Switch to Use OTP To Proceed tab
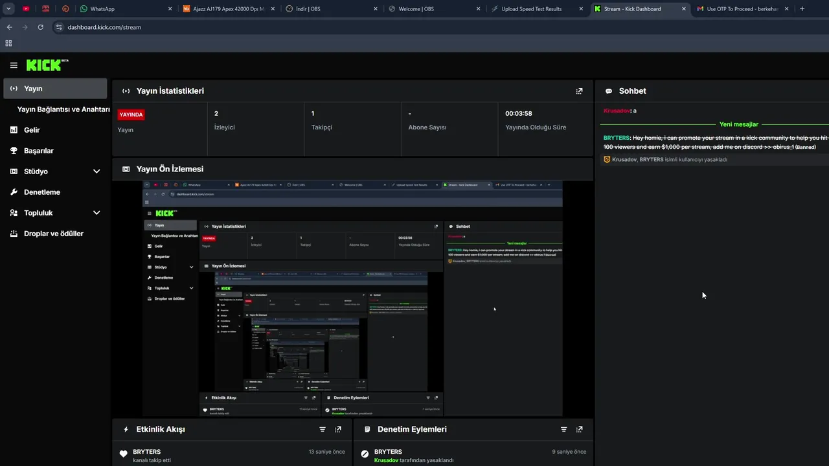The image size is (829, 466). click(x=744, y=9)
